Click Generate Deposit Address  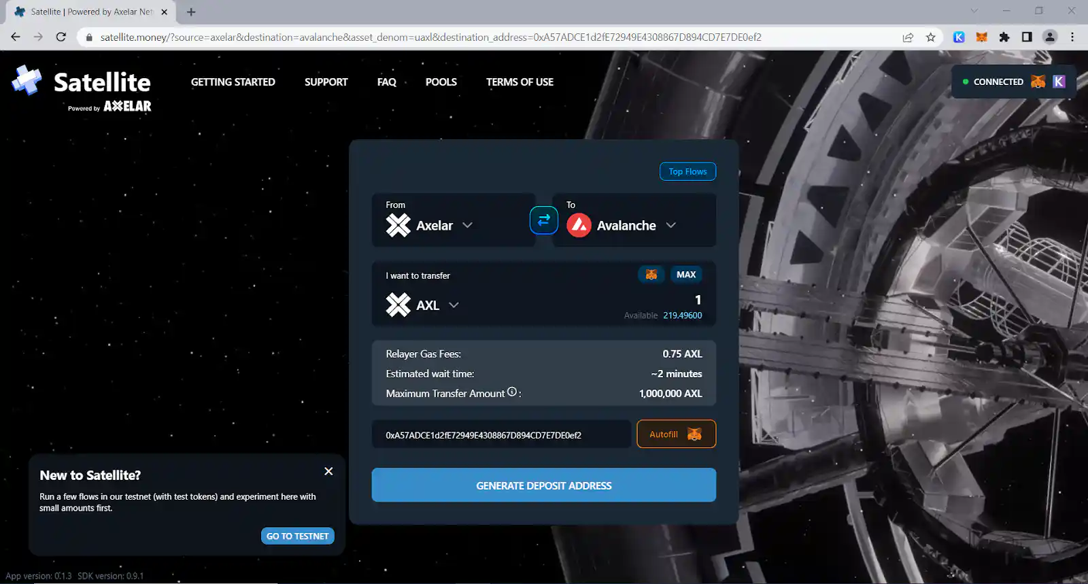(x=544, y=485)
